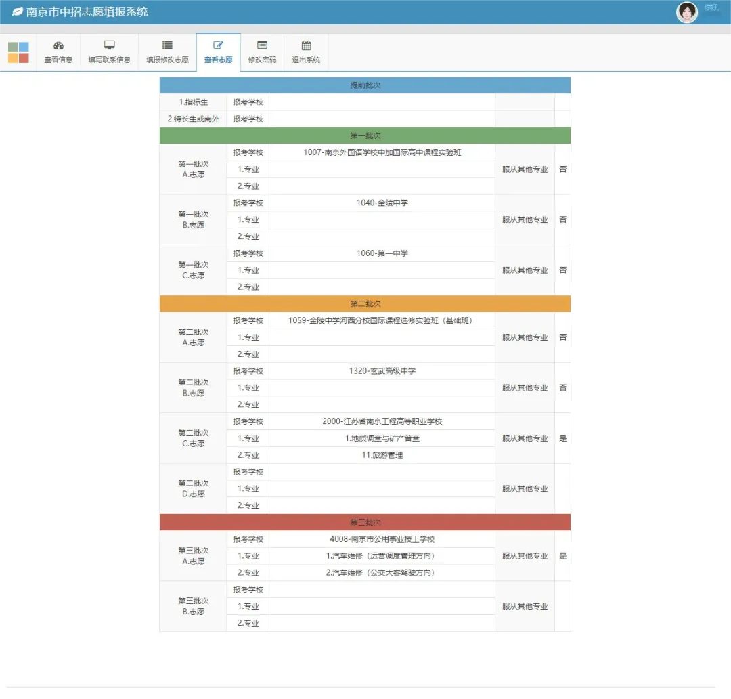Click the 查看志愿 edit icon
Viewport: 731px width, 699px height.
(x=218, y=45)
